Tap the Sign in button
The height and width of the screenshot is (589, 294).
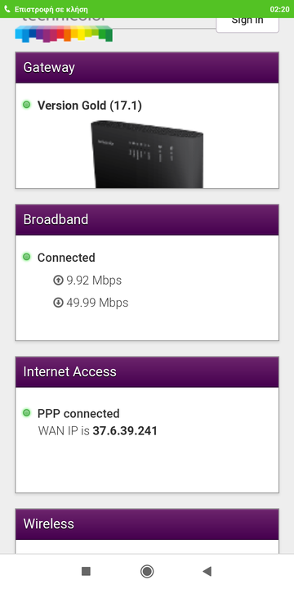(x=247, y=25)
